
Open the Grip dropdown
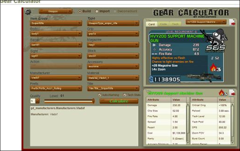click(x=113, y=34)
